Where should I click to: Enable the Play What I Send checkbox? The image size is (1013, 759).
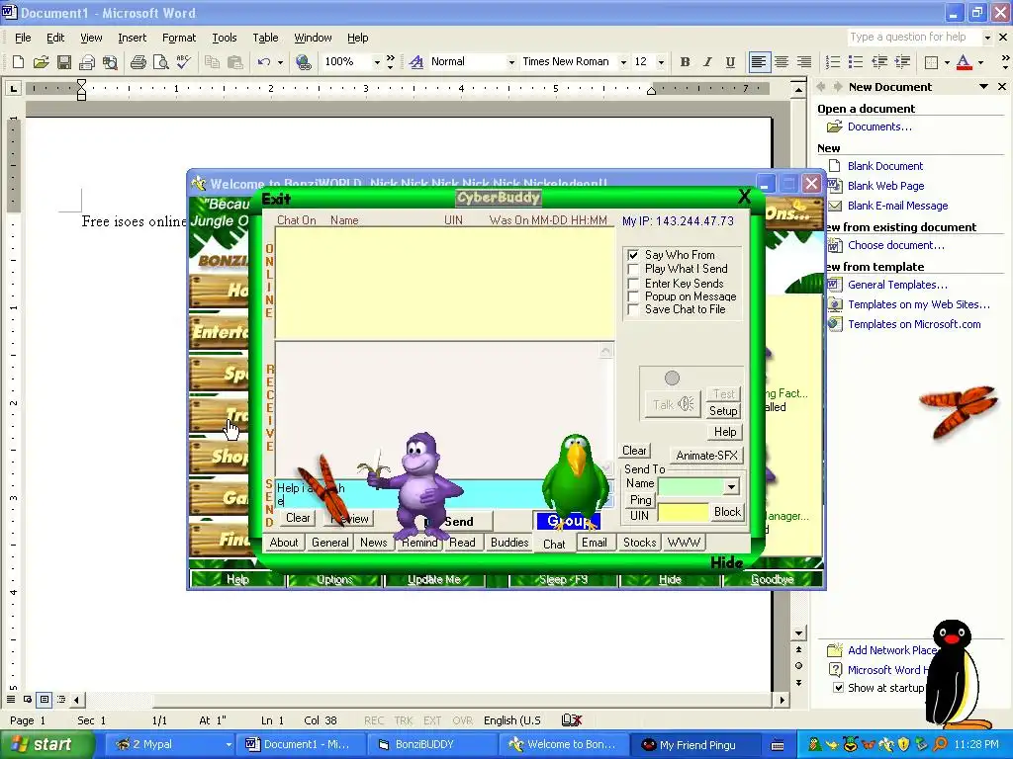633,269
